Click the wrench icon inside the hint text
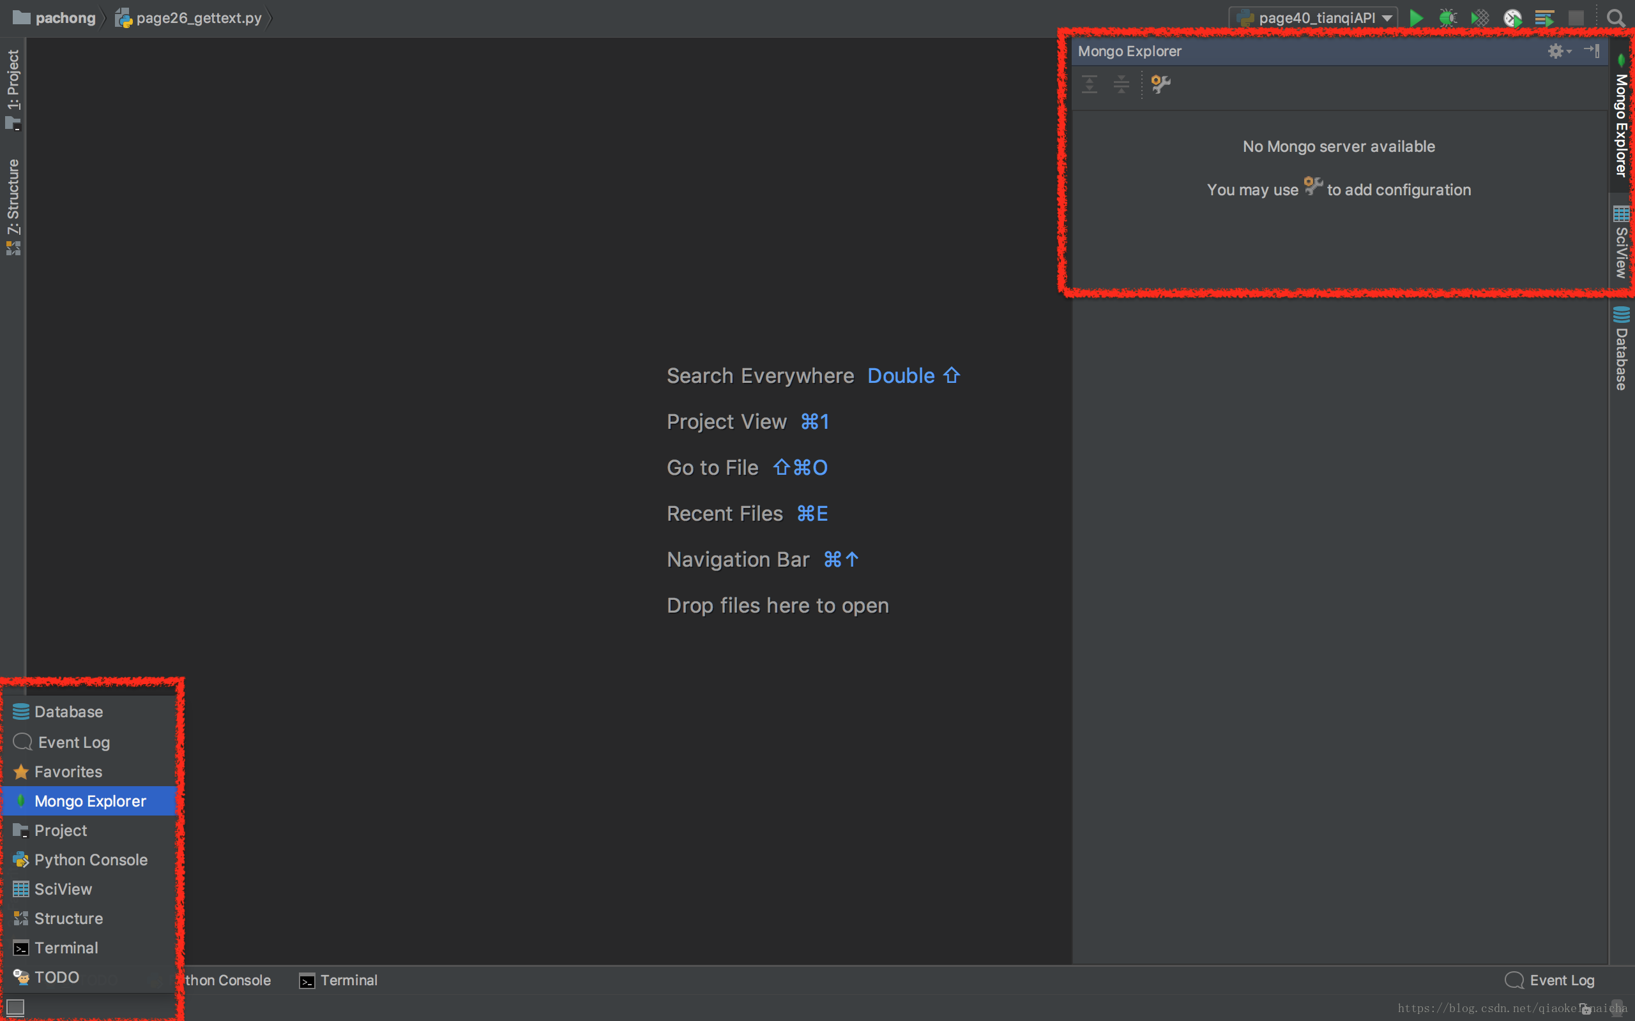The height and width of the screenshot is (1021, 1635). [1312, 186]
